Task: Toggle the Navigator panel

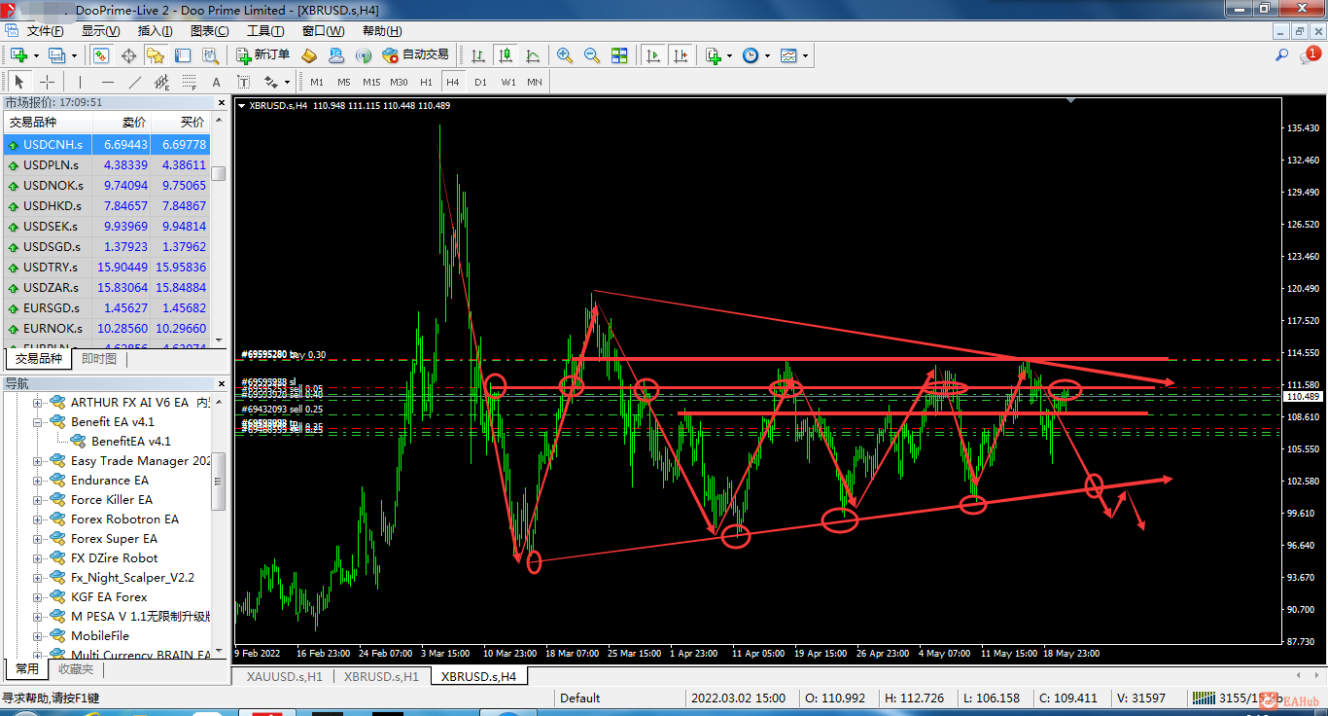Action: [156, 55]
